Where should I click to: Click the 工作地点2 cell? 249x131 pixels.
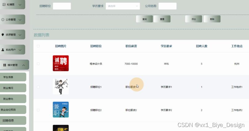click(x=237, y=110)
